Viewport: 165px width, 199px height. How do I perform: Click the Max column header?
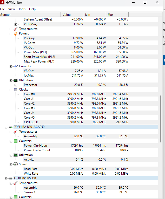pos(117,15)
